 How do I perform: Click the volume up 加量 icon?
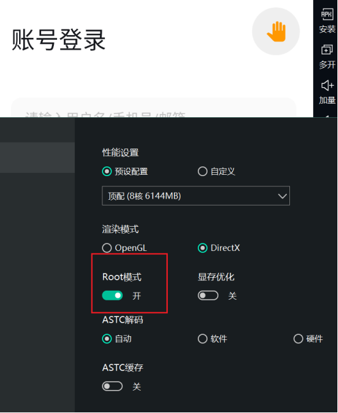click(x=327, y=85)
